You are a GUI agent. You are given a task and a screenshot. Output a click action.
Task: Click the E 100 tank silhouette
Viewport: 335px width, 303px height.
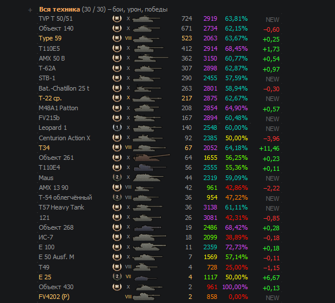point(149,247)
